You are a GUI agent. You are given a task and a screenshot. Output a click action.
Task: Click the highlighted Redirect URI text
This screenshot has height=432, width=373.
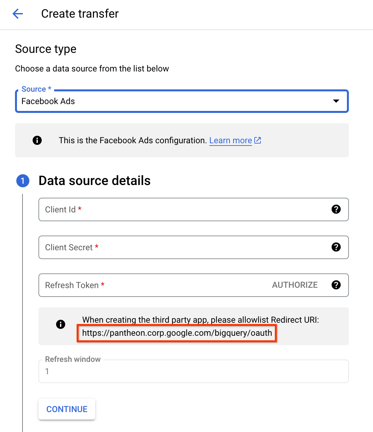[177, 333]
